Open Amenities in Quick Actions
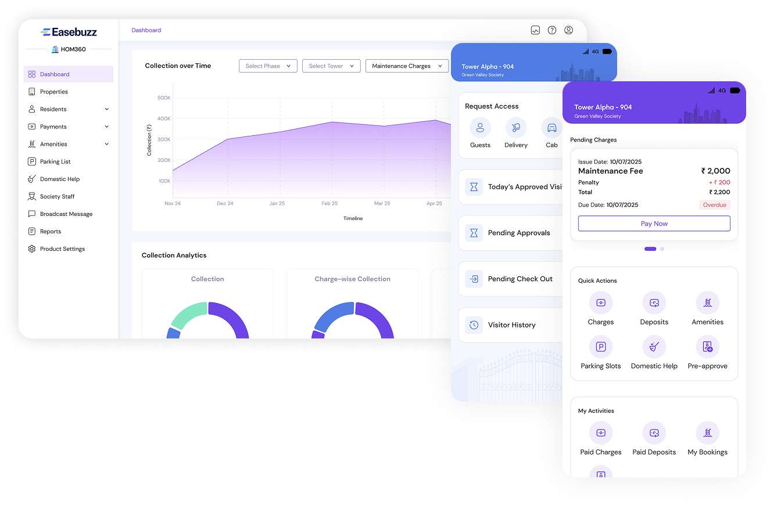The width and height of the screenshot is (781, 512). click(707, 303)
